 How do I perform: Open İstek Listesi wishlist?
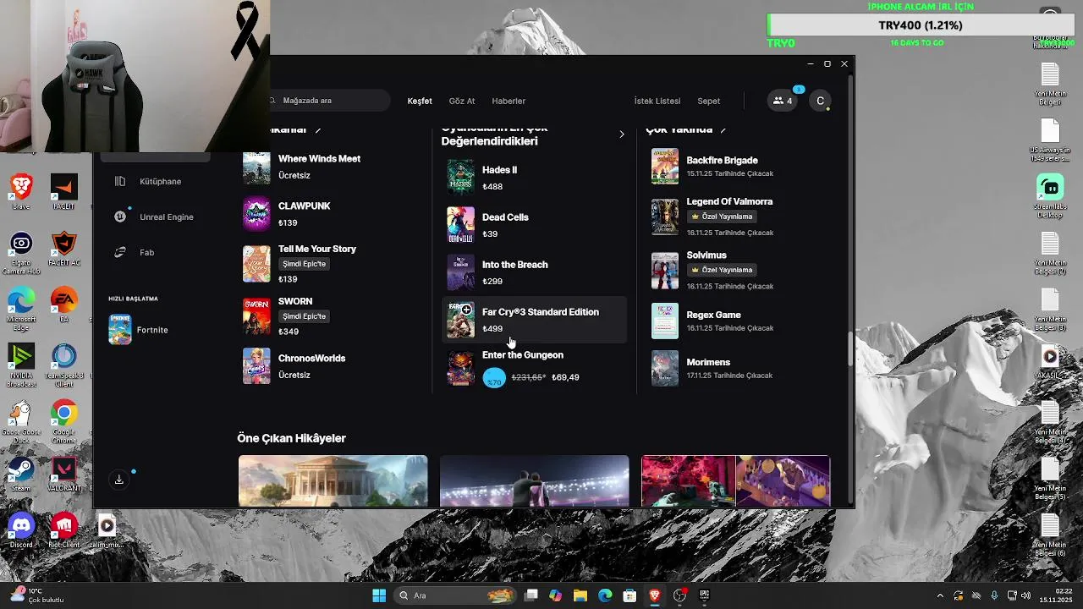point(657,101)
